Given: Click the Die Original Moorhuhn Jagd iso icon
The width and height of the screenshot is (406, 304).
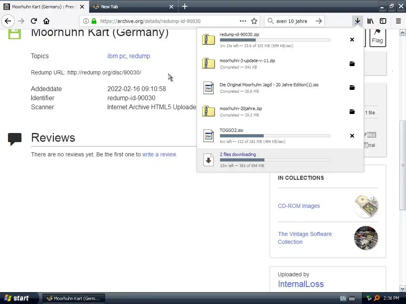Looking at the screenshot, I should [x=209, y=88].
